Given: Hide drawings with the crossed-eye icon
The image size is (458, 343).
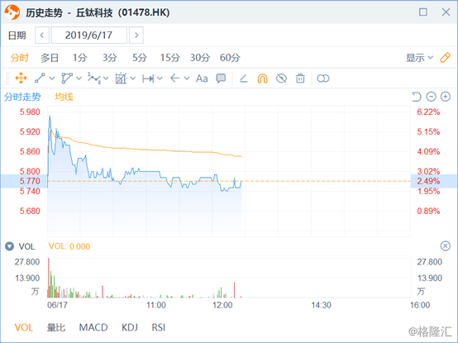Looking at the screenshot, I should (x=281, y=79).
